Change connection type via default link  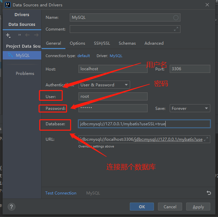coord(84,56)
